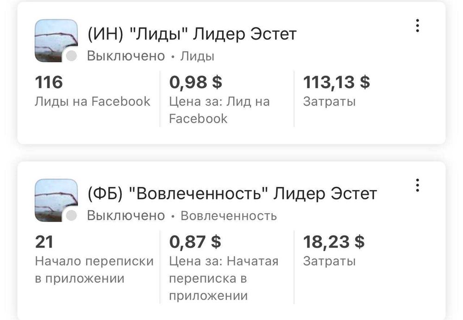Toggle grey status dot on "Лиды" campaign

tap(71, 56)
